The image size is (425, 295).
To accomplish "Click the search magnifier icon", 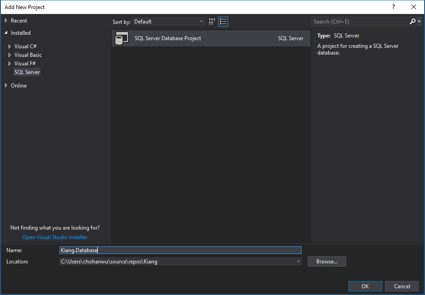I will tap(413, 21).
